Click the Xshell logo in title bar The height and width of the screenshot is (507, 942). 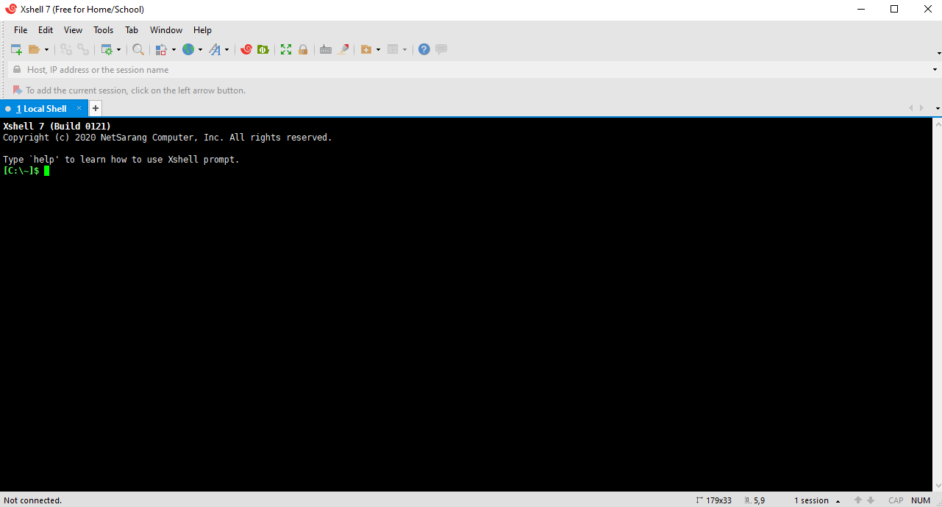[11, 10]
